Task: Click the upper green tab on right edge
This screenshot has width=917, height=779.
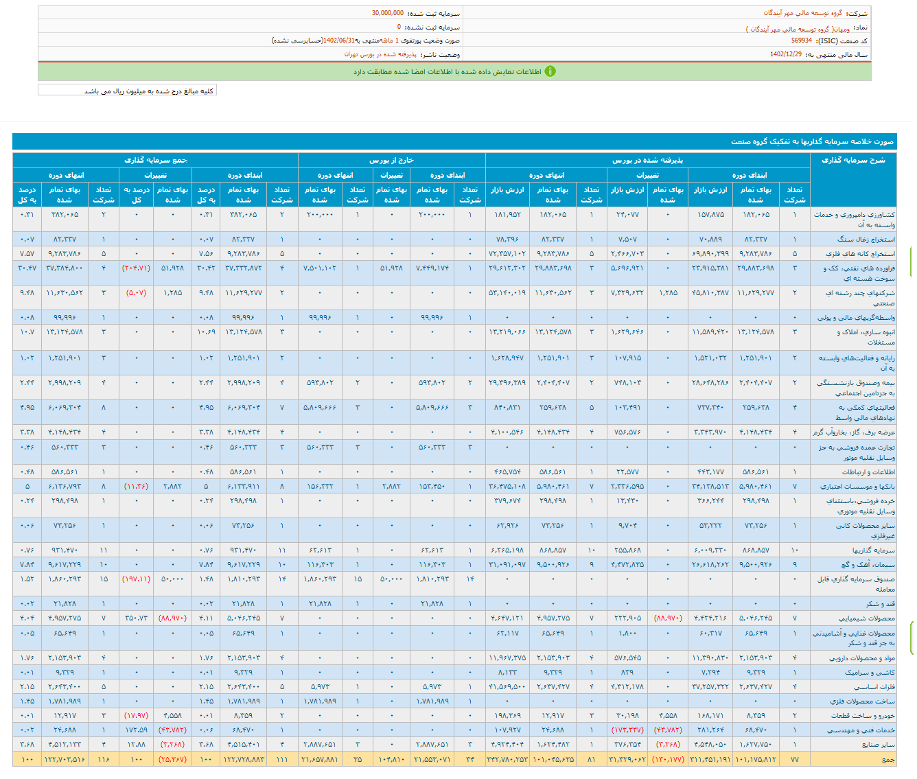Action: [x=912, y=262]
